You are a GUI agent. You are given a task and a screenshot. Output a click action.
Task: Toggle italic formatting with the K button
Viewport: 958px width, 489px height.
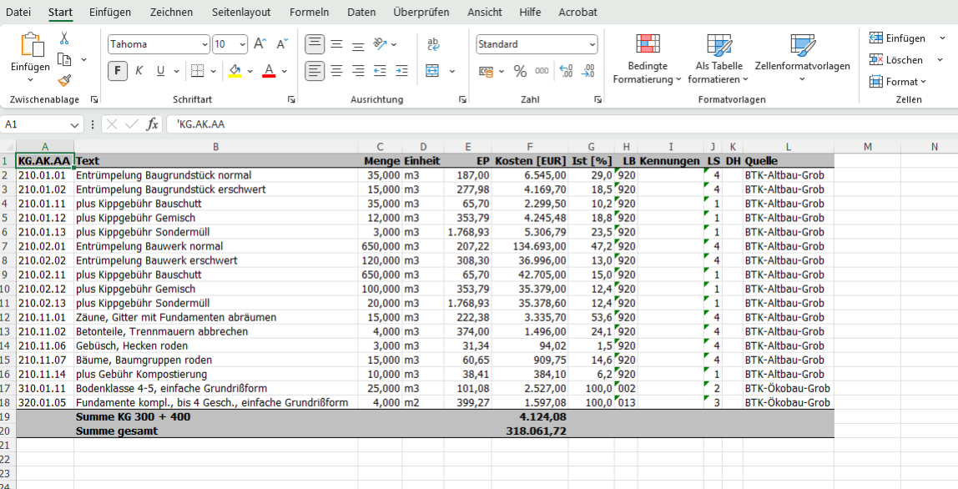pos(139,71)
